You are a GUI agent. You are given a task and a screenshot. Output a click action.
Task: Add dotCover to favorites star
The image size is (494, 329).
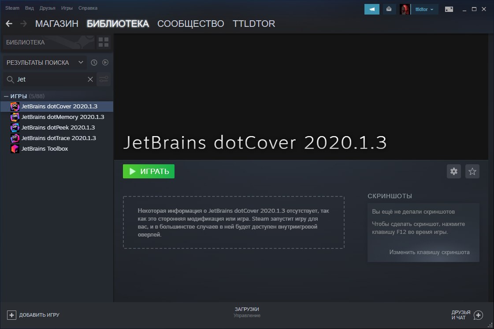point(472,171)
